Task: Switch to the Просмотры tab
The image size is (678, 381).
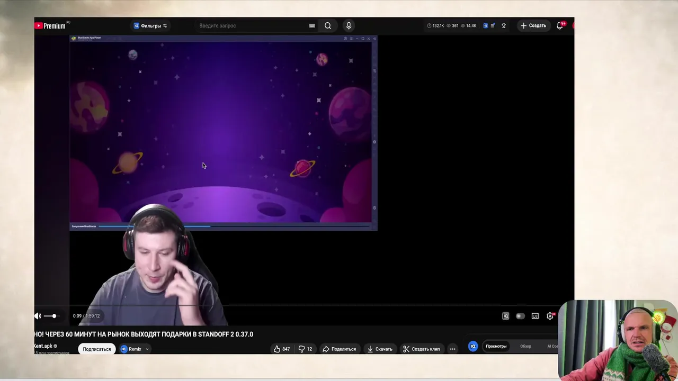Action: [x=496, y=346]
